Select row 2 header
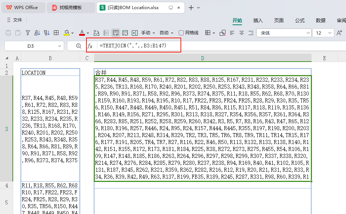This screenshot has height=214, width=346. point(7,73)
